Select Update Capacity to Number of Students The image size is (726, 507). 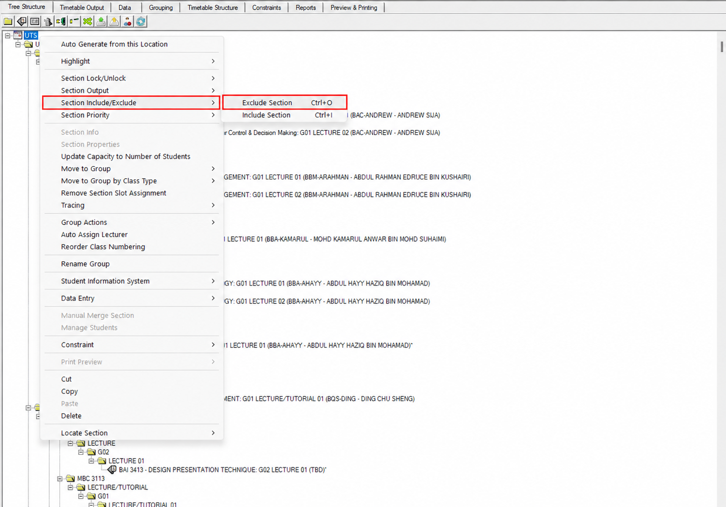pyautogui.click(x=132, y=156)
